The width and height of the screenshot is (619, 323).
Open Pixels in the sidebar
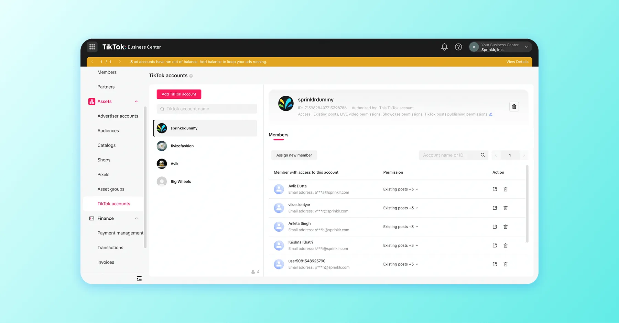click(103, 174)
